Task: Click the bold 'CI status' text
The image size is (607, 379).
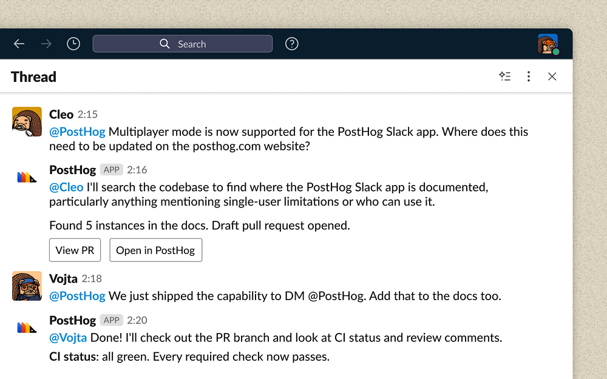Action: [x=73, y=357]
